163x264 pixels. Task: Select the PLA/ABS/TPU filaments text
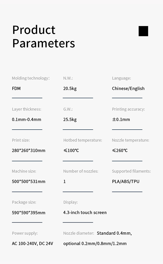(x=126, y=182)
